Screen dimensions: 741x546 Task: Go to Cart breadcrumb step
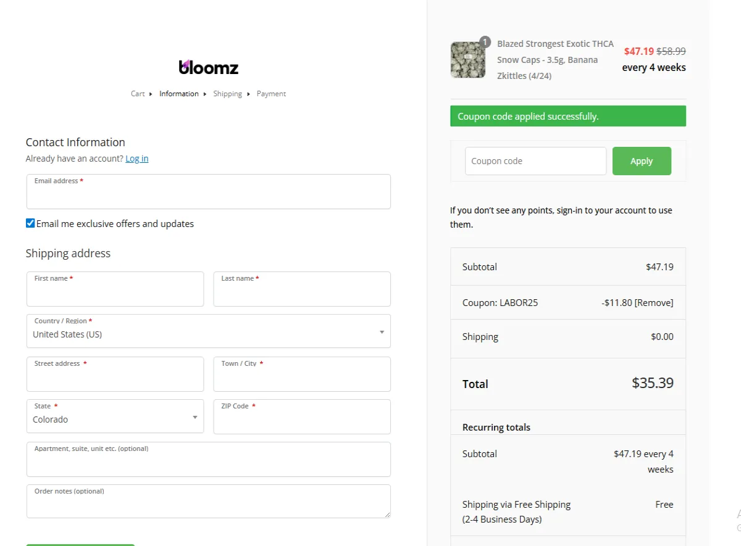click(x=138, y=94)
